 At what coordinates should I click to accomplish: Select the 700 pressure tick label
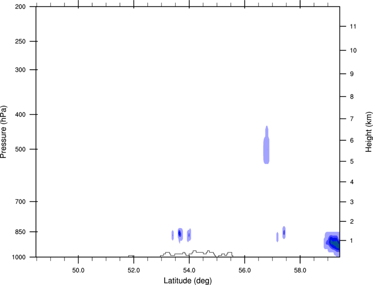21,202
